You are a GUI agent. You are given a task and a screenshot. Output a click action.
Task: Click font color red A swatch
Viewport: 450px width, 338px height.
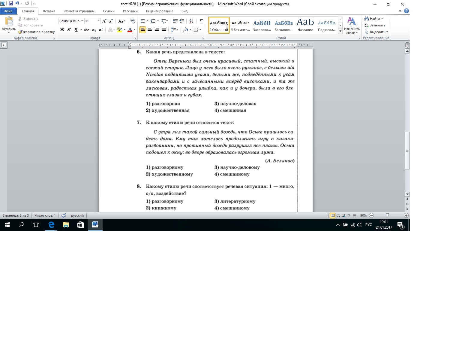[130, 30]
